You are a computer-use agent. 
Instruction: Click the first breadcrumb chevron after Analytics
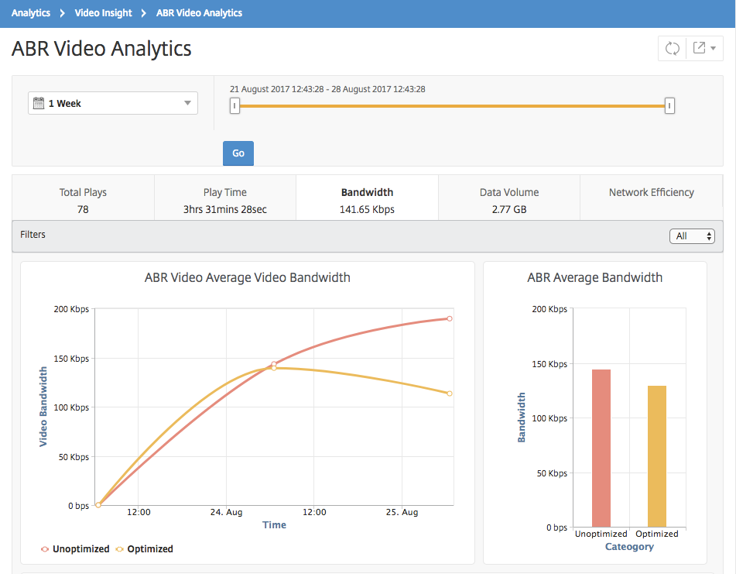63,13
